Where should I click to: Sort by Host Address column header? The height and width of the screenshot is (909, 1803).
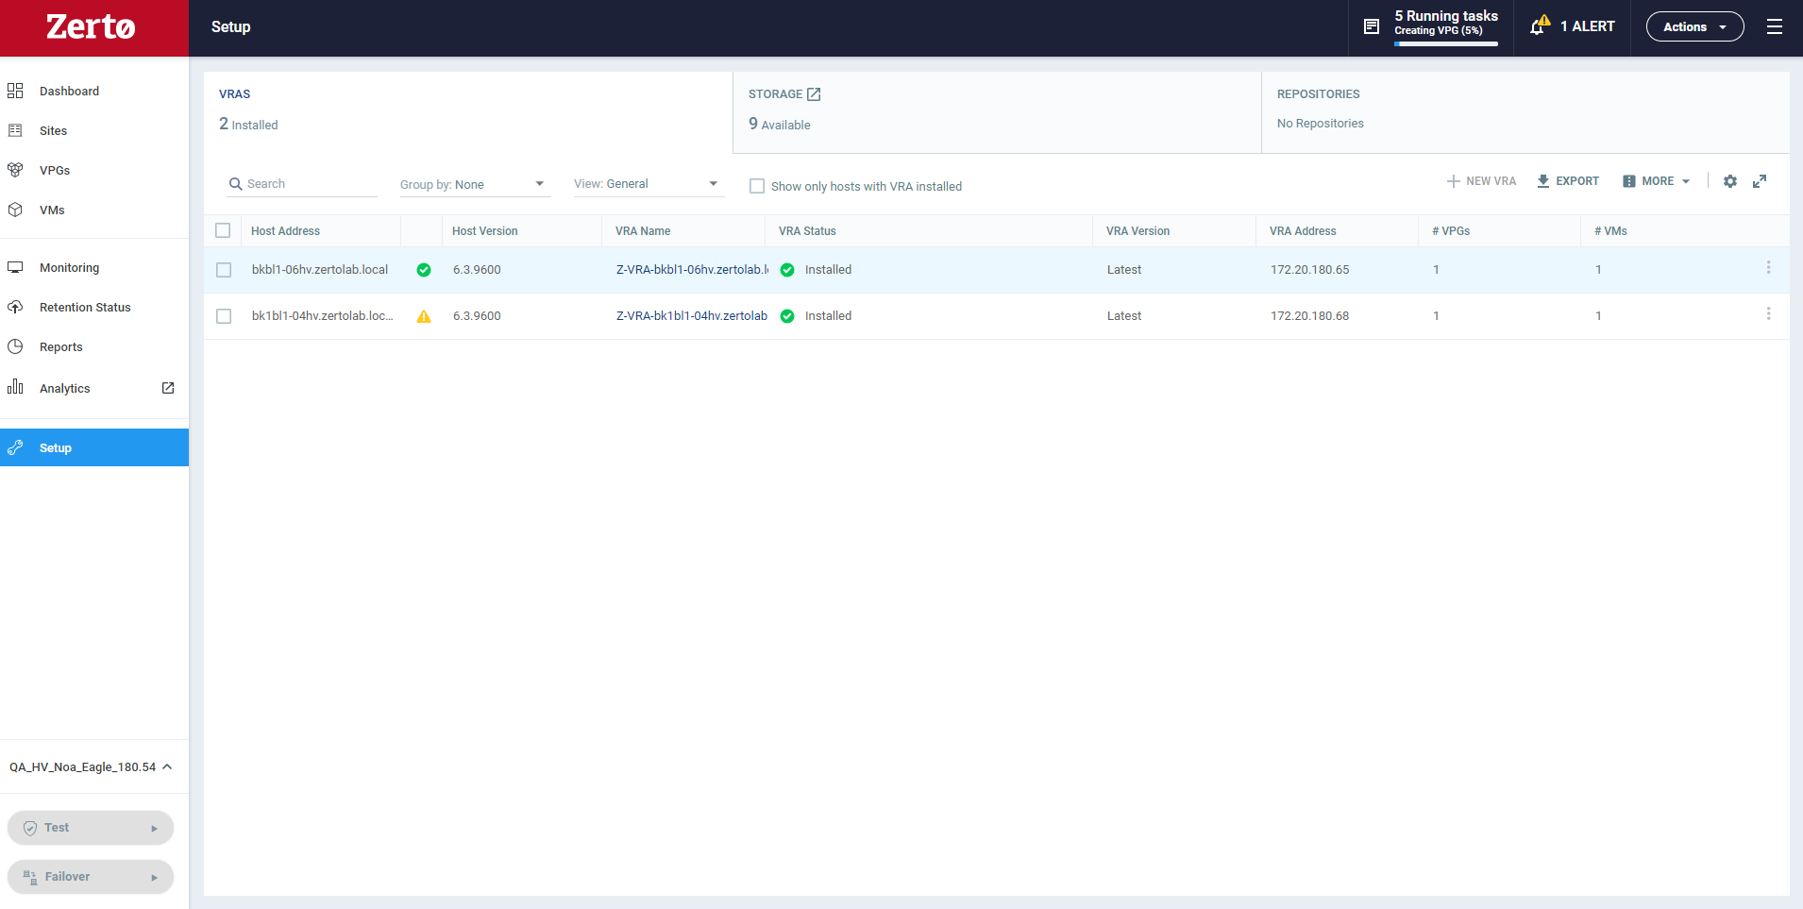coord(285,231)
